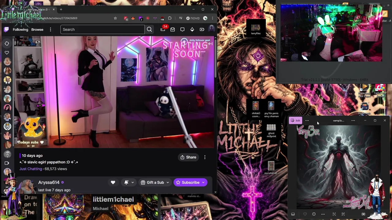Expand the notification bell dropdown arrow
The width and height of the screenshot is (392, 220).
[133, 182]
